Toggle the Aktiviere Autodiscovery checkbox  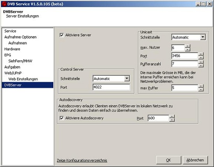coord(62,118)
